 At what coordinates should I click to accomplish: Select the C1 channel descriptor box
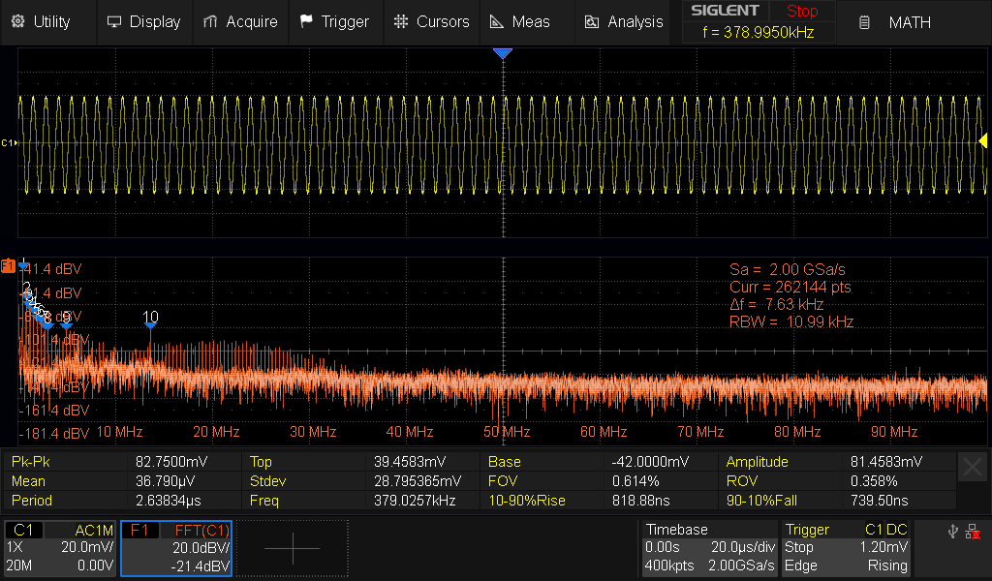[60, 548]
